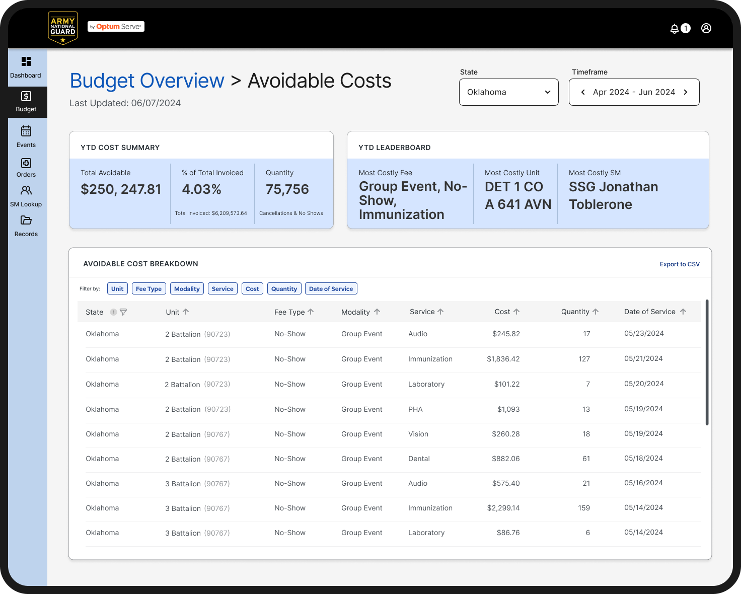The image size is (741, 594).
Task: Sort by Fee Type column arrow
Action: [311, 312]
